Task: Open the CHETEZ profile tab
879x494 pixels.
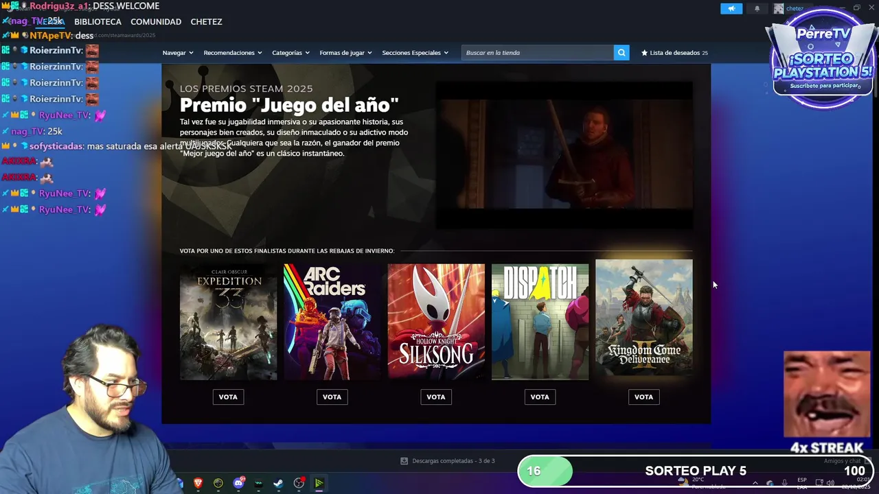Action: (206, 22)
